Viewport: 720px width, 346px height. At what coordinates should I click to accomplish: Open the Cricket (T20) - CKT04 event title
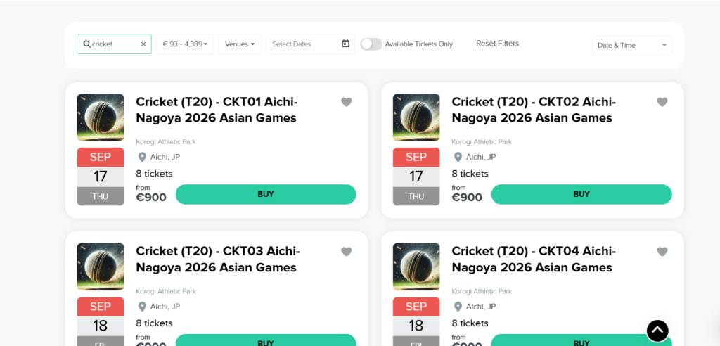[534, 259]
